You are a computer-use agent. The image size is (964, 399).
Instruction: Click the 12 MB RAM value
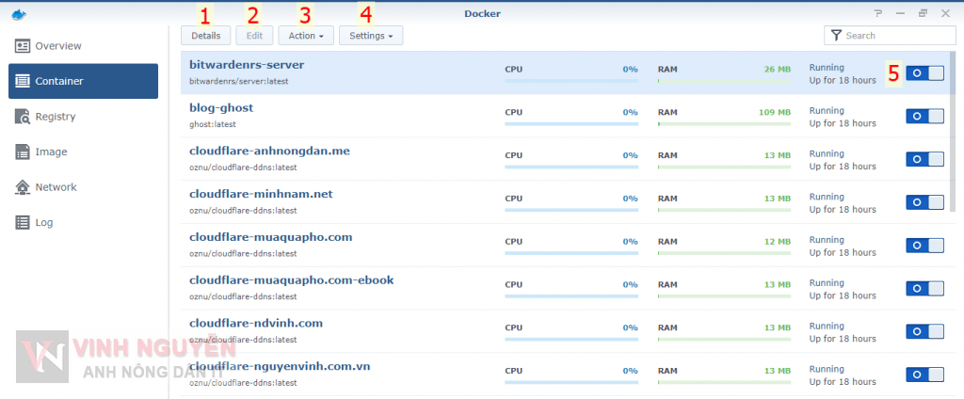click(x=777, y=242)
